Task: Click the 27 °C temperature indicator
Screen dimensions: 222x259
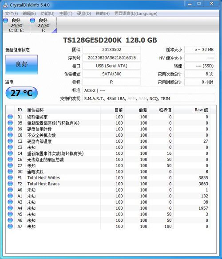Action: [x=22, y=93]
